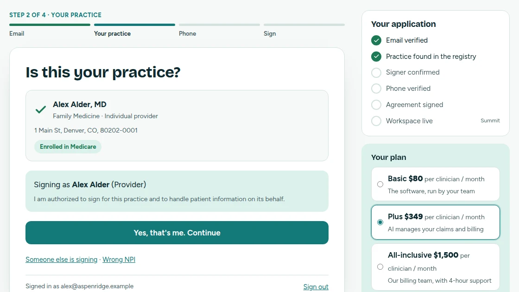The image size is (519, 292).
Task: Click the Wrong NPI link
Action: [119, 260]
